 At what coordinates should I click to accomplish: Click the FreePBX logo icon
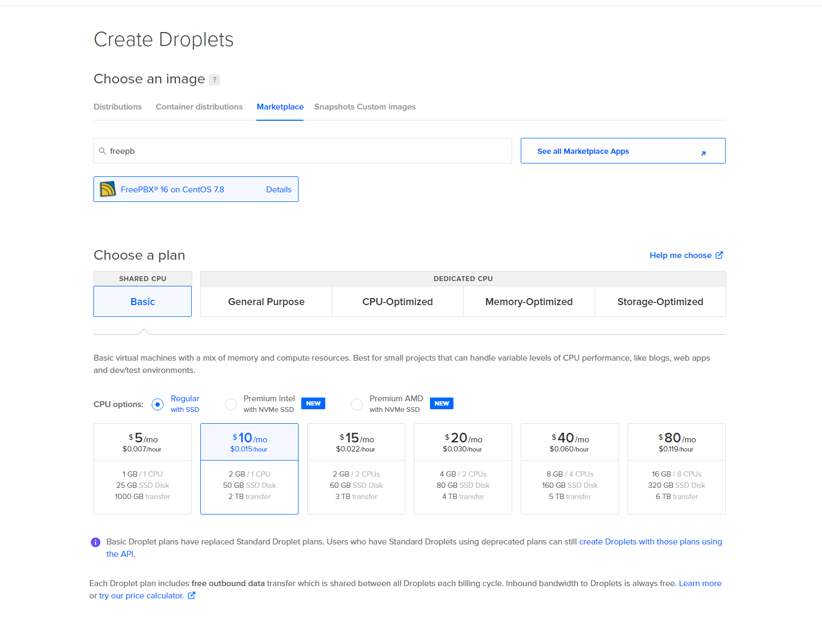108,189
